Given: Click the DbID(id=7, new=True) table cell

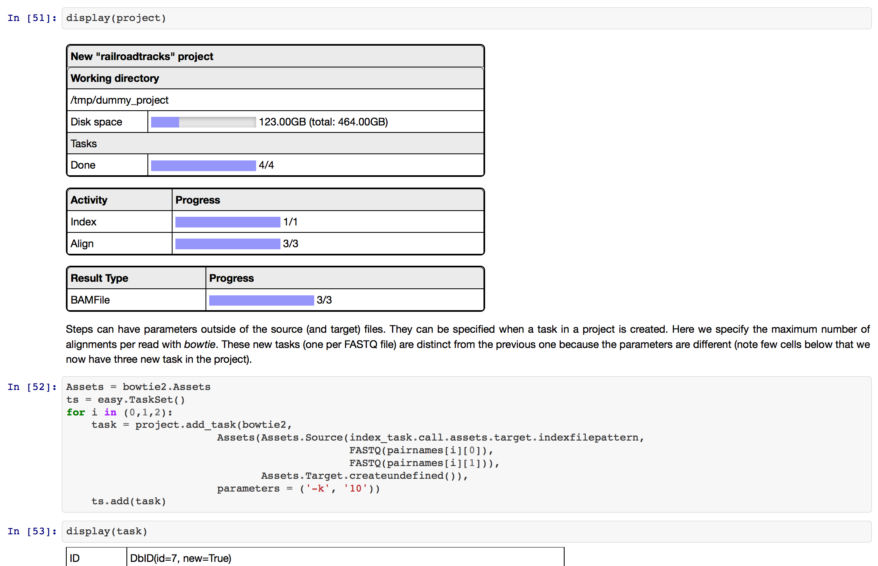Looking at the screenshot, I should pos(181,558).
